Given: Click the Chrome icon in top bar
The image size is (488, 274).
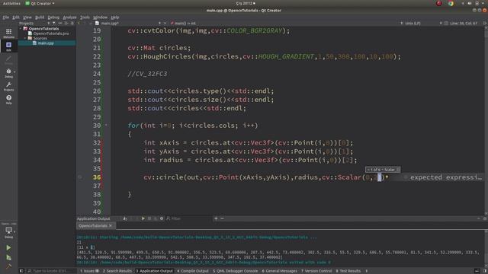Looking at the screenshot, I should [451, 3].
